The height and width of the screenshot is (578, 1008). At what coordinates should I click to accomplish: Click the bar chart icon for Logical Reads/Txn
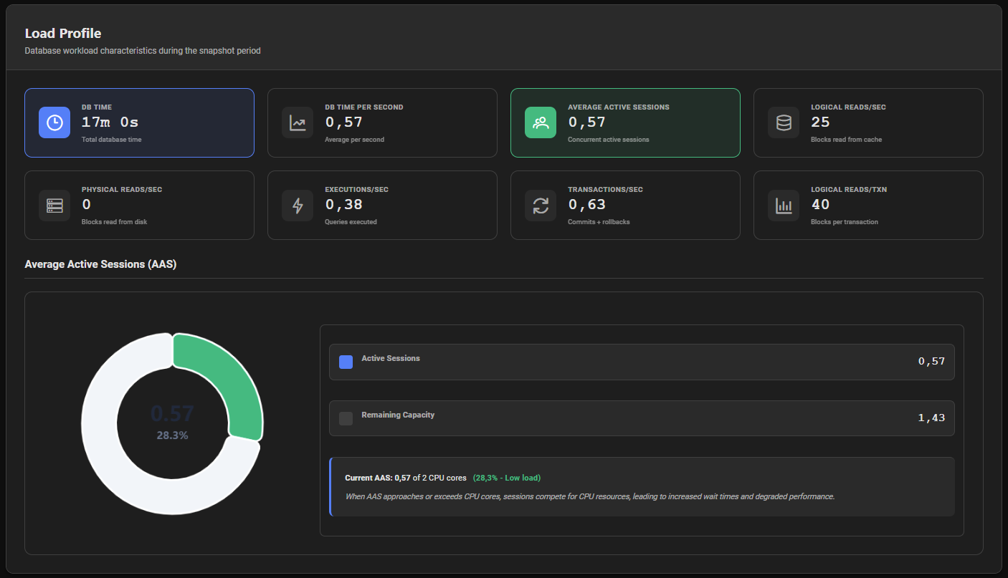coord(784,205)
